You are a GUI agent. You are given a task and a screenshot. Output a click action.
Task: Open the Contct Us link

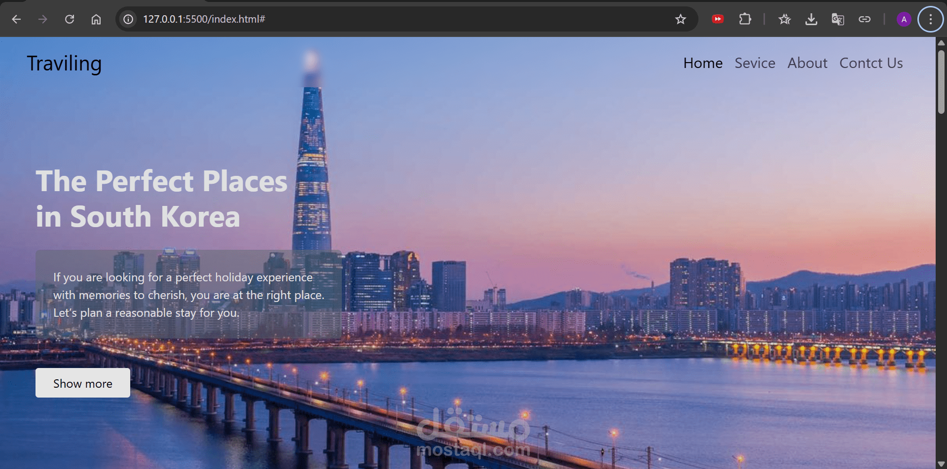pos(871,63)
